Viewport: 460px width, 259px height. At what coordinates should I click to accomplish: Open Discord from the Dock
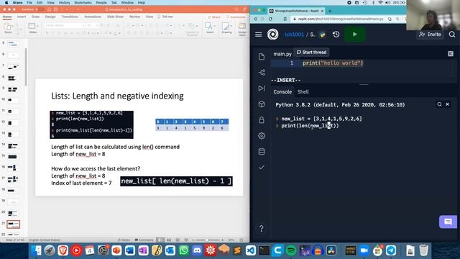click(197, 250)
